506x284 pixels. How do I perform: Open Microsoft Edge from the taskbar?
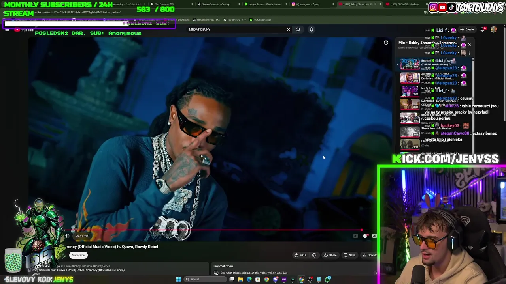(249, 279)
